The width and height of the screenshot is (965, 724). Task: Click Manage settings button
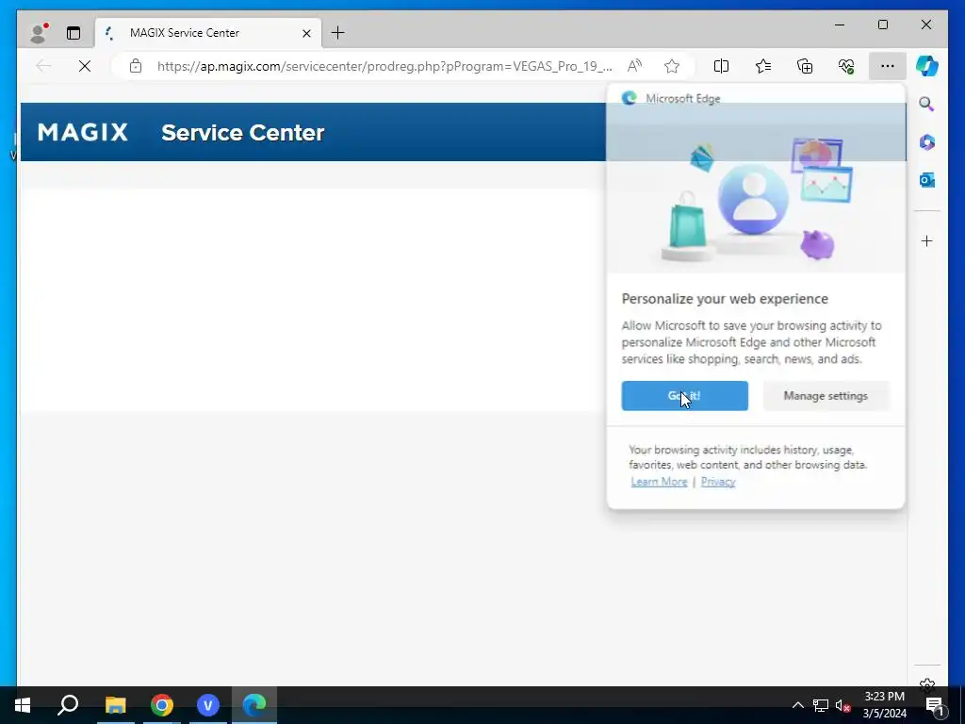tap(826, 396)
